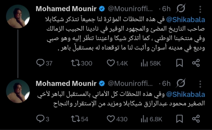The image size is (212, 130).
Task: Like the second tweet with 430 likes
Action: coord(110,119)
